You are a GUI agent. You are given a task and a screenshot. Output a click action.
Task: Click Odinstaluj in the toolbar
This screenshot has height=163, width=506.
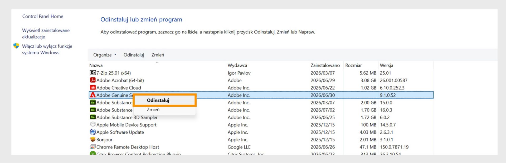tap(134, 55)
